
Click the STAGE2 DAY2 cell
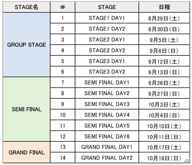(x=107, y=50)
